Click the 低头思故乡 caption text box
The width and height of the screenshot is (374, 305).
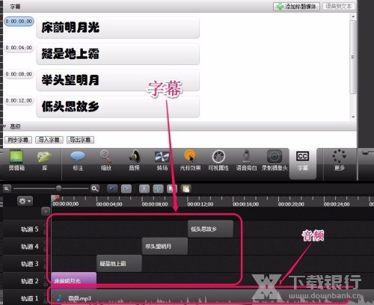[x=117, y=107]
